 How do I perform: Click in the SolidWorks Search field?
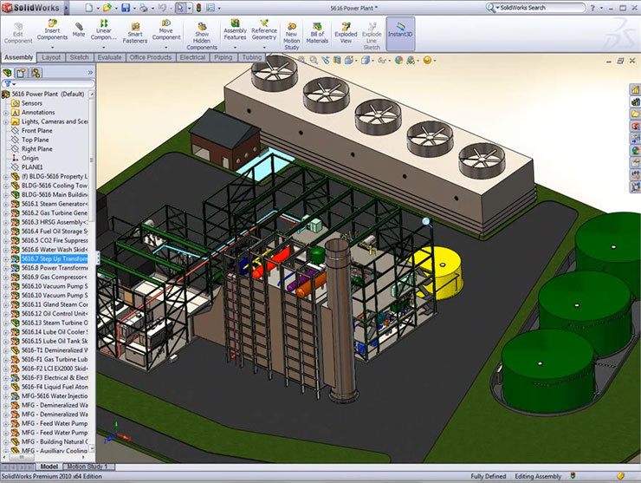pos(540,7)
